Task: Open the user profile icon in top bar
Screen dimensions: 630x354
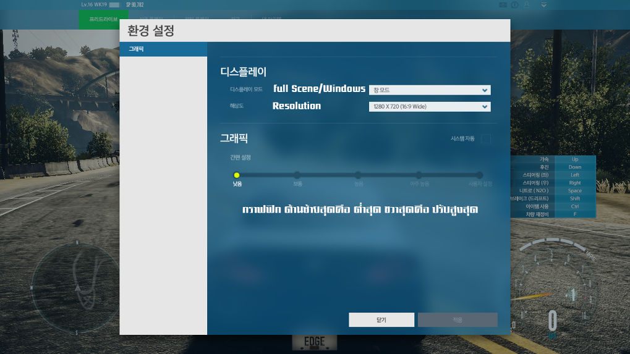Action: (526, 5)
